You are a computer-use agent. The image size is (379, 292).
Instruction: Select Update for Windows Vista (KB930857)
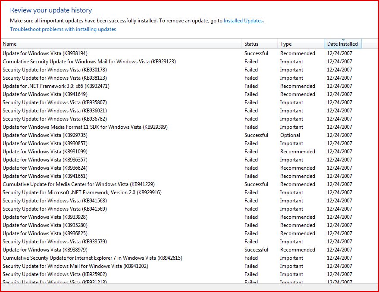tap(45, 143)
